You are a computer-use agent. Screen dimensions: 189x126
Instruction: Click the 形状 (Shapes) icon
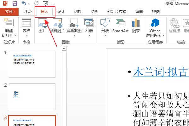[105, 23]
